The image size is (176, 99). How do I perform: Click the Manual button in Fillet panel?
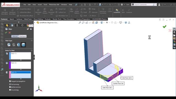(15, 36)
